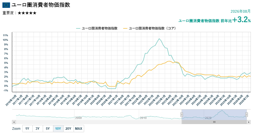Image resolution: width=253 pixels, height=133 pixels.
Task: Select the 3Y zoom button
Action: tap(38, 128)
